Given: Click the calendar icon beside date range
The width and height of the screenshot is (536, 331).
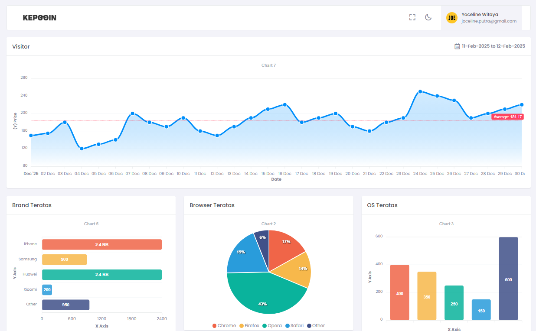Looking at the screenshot, I should pos(457,46).
